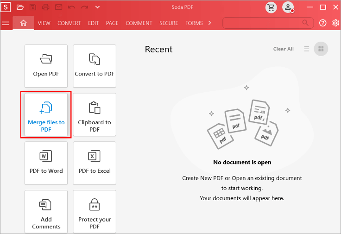Open the shopping cart icon
Viewport: 341px width, 234px height.
pyautogui.click(x=272, y=7)
